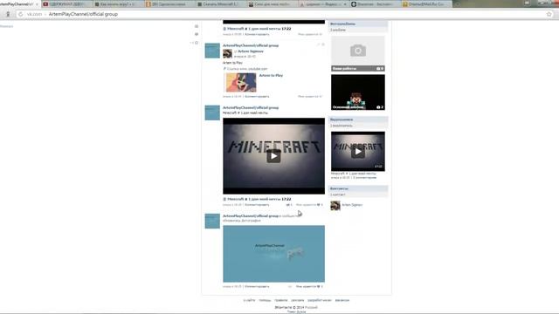The height and width of the screenshot is (314, 559).
Task: Open the Видеозаписи section header
Action: click(x=358, y=119)
